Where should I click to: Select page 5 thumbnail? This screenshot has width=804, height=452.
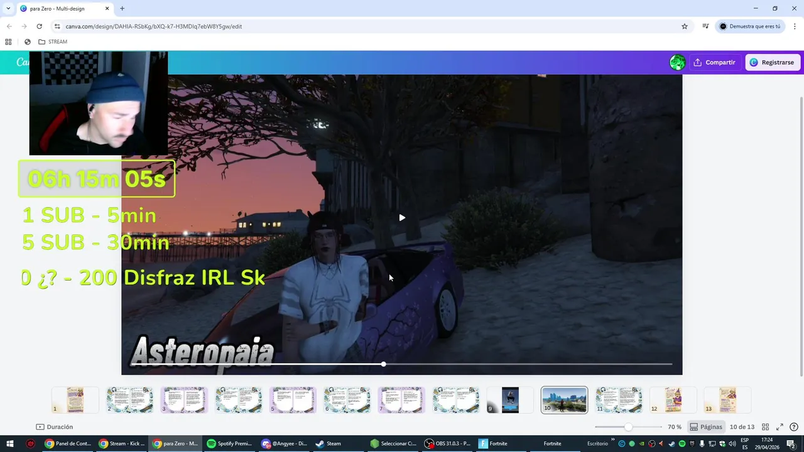(x=293, y=400)
